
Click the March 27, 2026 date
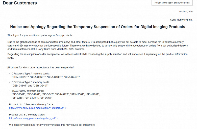click(186, 12)
